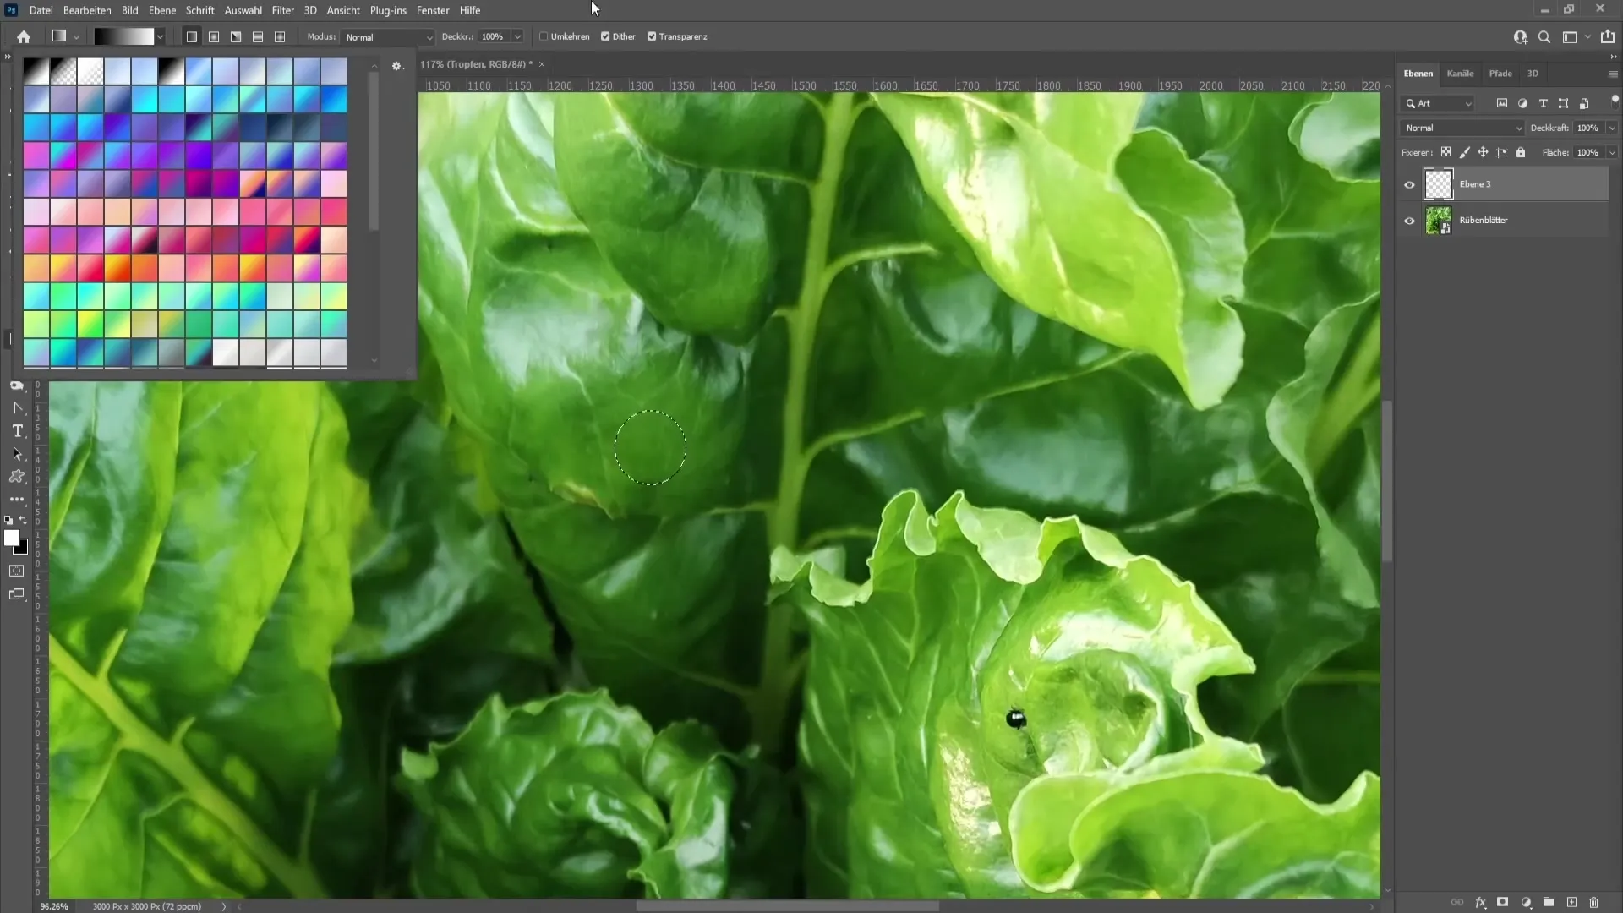Select the diamond gradient type icon
Viewport: 1623px width, 913px height.
point(280,36)
